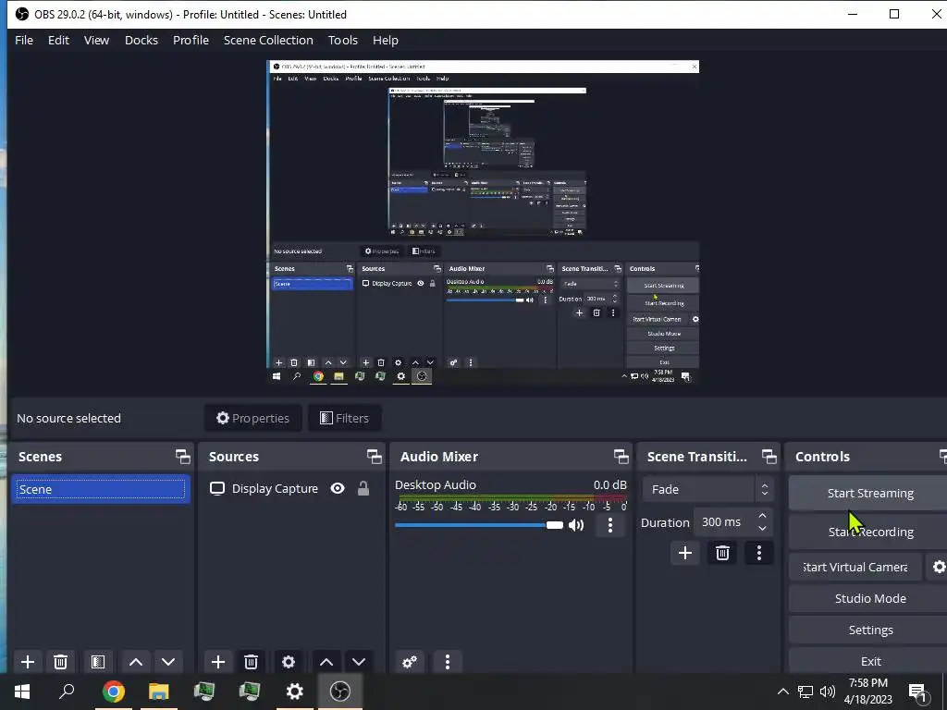Click the preview canvas thumbnail
Screen dimensions: 947x710
pyautogui.click(x=483, y=222)
